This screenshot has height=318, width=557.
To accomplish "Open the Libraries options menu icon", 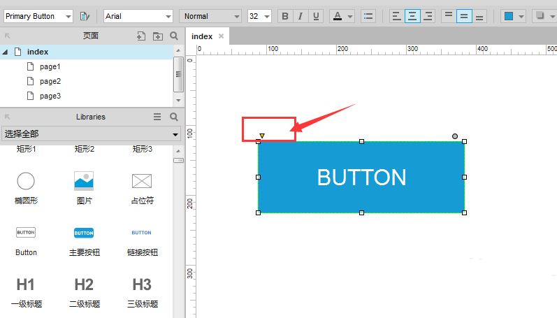I will pyautogui.click(x=157, y=117).
